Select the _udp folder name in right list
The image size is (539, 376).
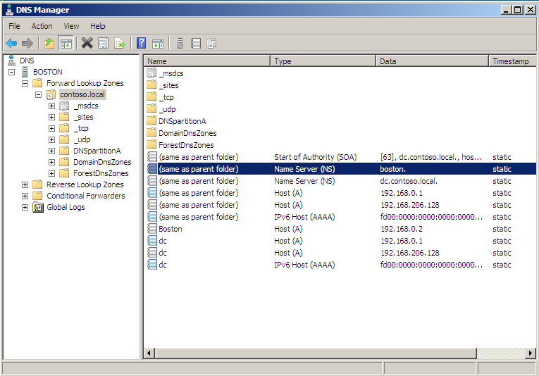168,109
